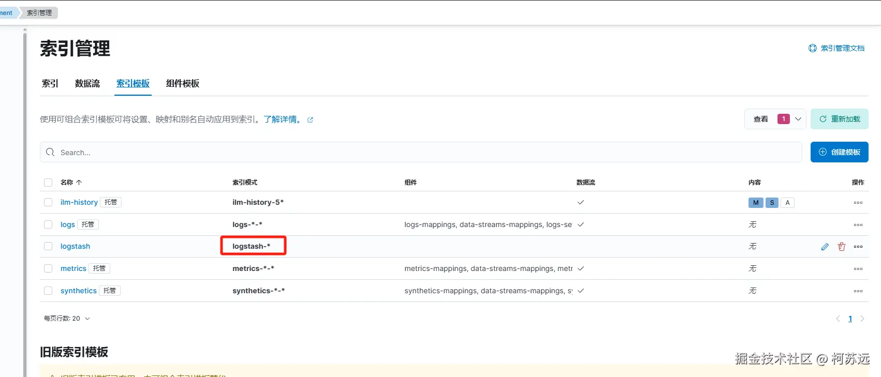Delete the logstash template with the trash icon

click(842, 247)
